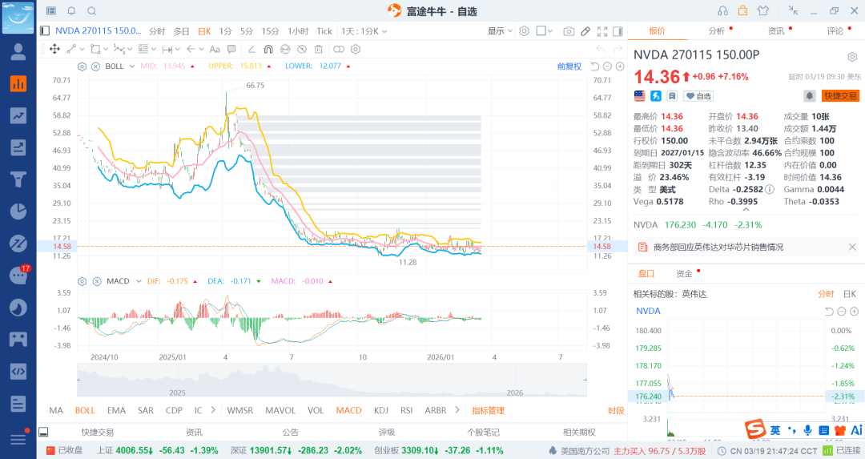
Task: Expand the BOLL indicator dropdown arrow
Action: [132, 66]
